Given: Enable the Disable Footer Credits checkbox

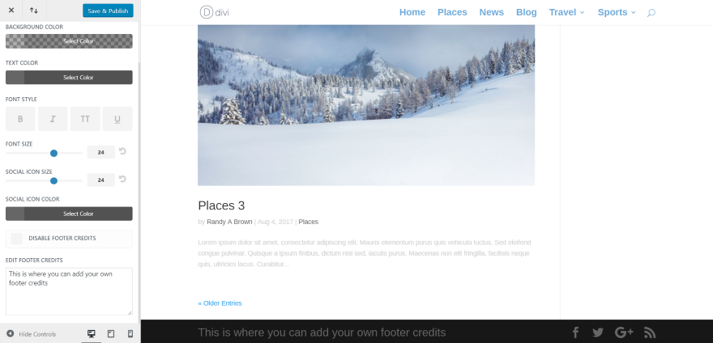Looking at the screenshot, I should 17,239.
